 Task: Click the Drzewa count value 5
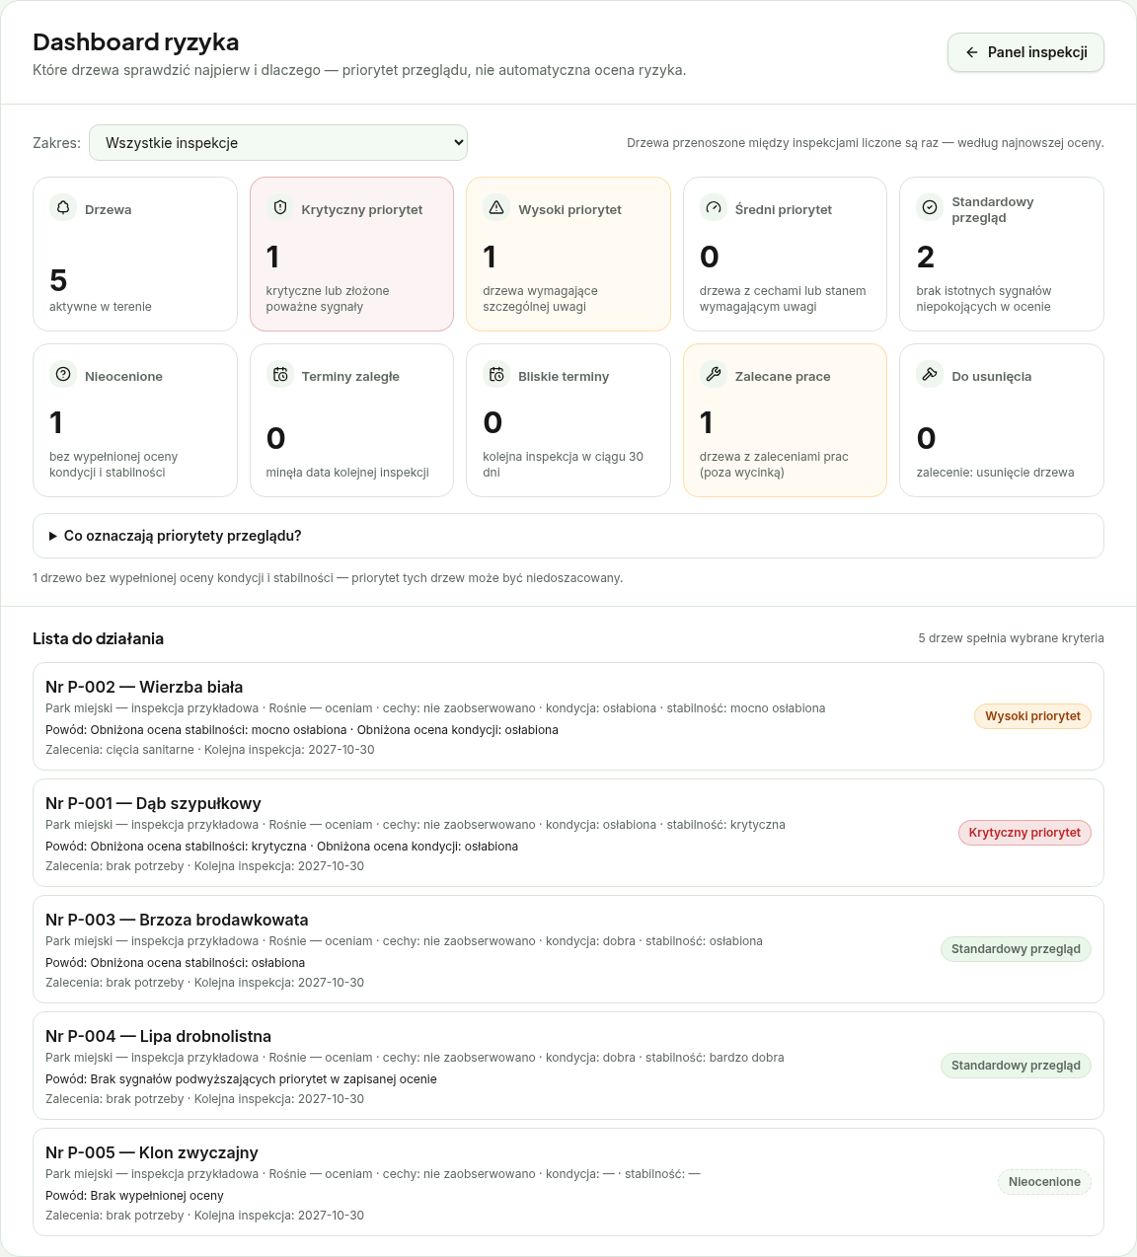point(58,280)
